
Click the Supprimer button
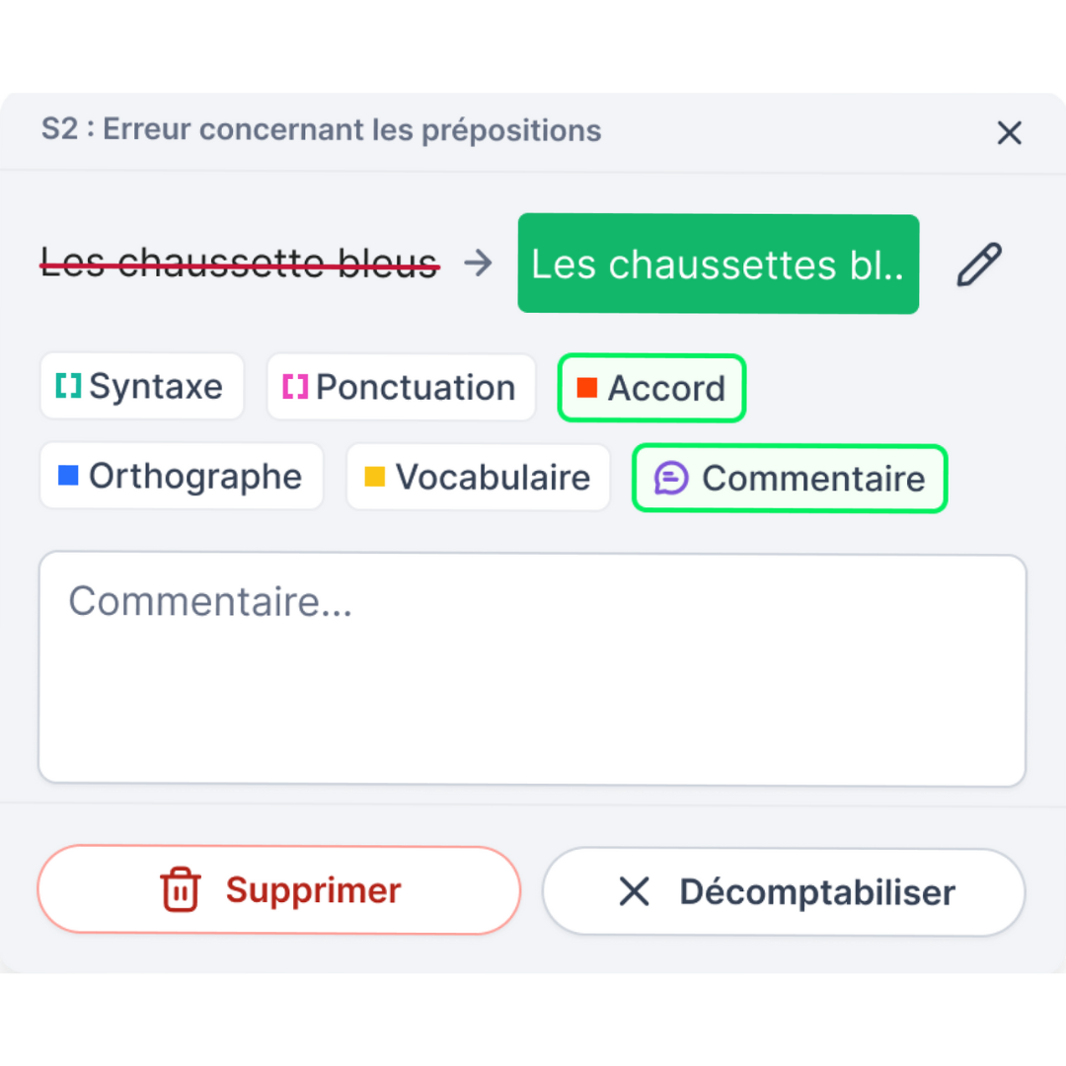tap(278, 890)
